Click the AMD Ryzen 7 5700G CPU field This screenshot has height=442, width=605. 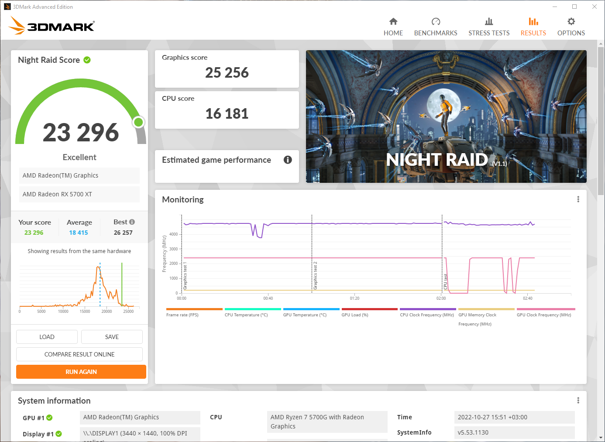coord(327,422)
